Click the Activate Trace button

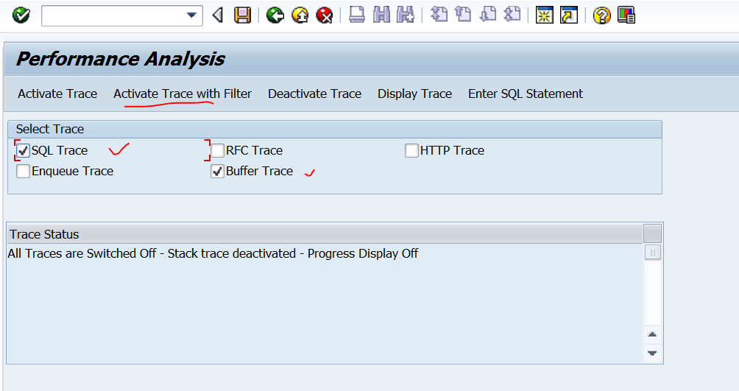(x=57, y=94)
